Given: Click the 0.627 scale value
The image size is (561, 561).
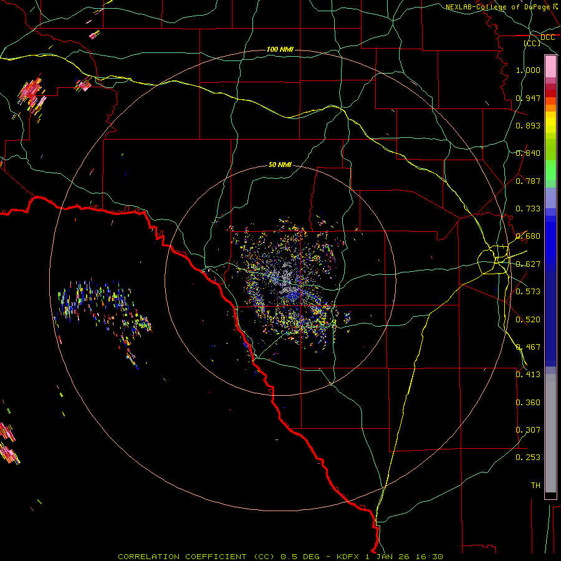Looking at the screenshot, I should (528, 264).
